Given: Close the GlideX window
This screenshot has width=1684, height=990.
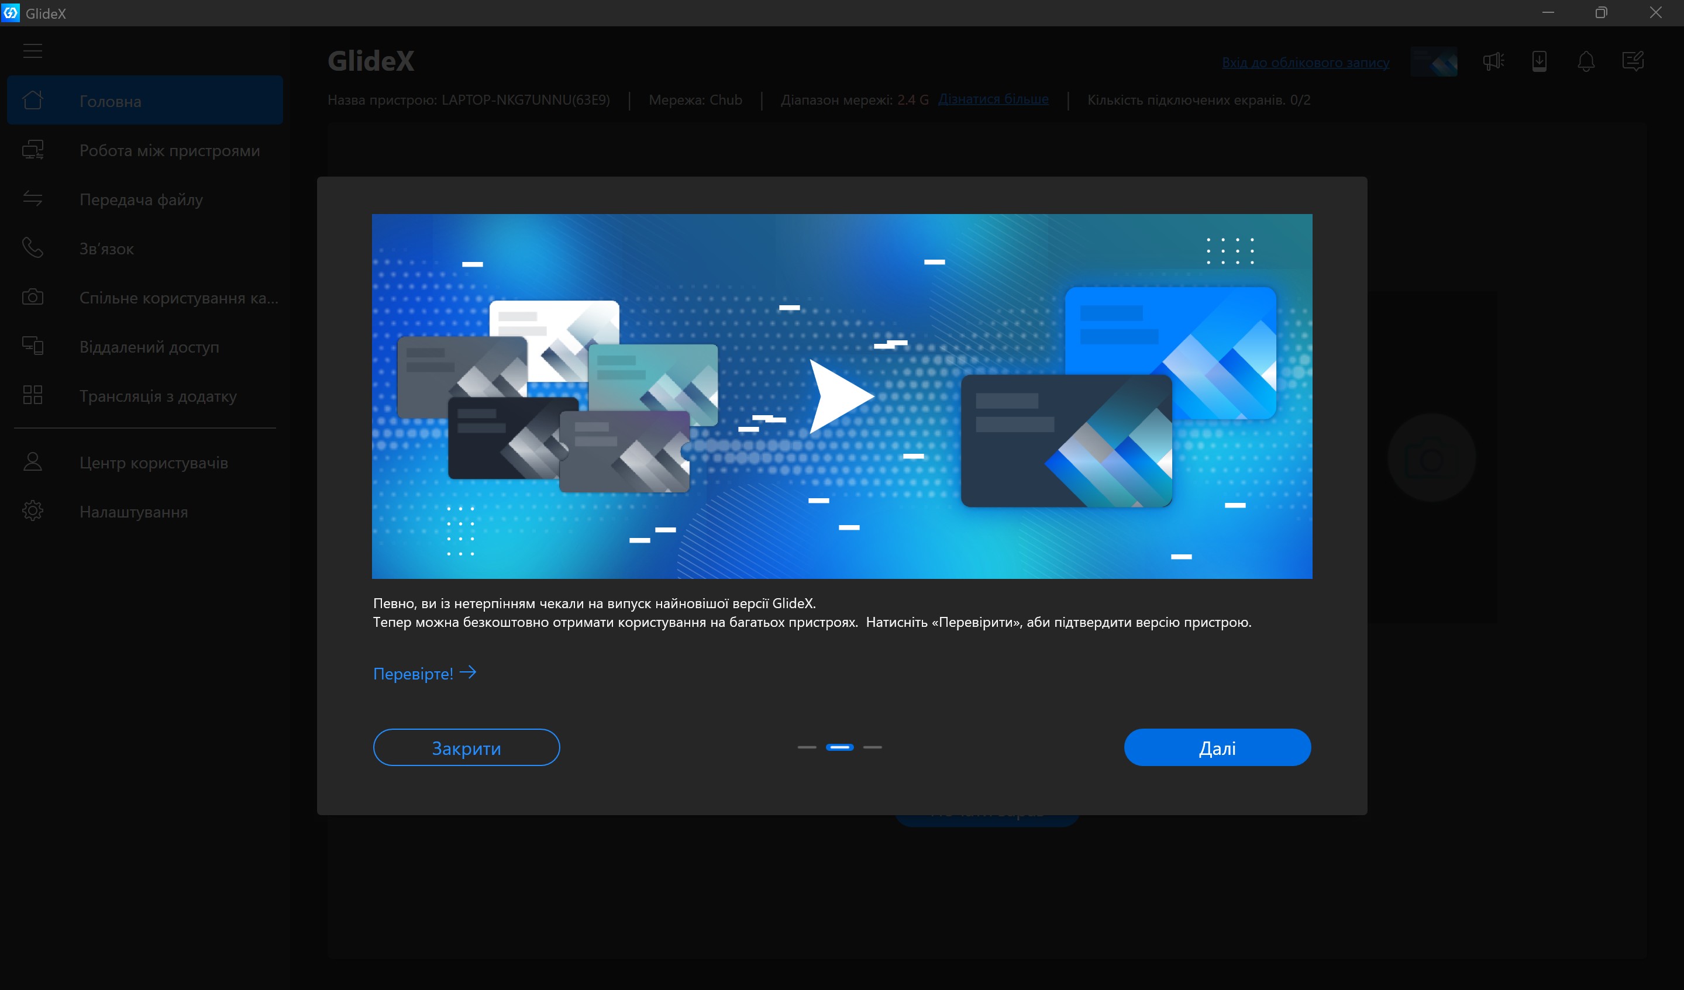Looking at the screenshot, I should [x=1655, y=13].
